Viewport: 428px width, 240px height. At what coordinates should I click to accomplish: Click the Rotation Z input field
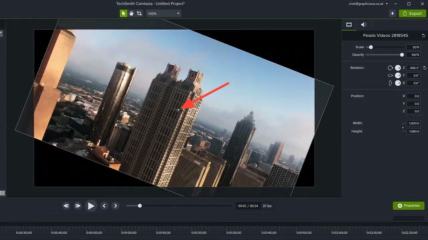[414, 68]
